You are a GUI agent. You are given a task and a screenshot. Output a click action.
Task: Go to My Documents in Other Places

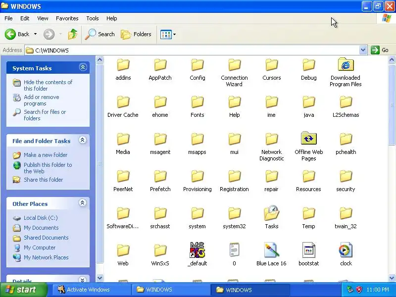point(41,228)
